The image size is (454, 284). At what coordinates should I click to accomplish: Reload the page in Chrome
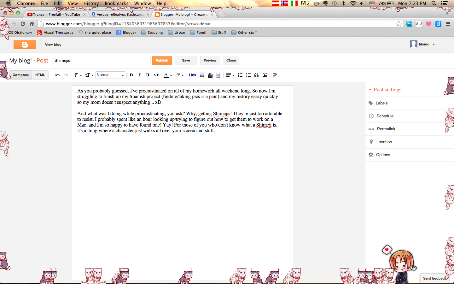coord(23,24)
